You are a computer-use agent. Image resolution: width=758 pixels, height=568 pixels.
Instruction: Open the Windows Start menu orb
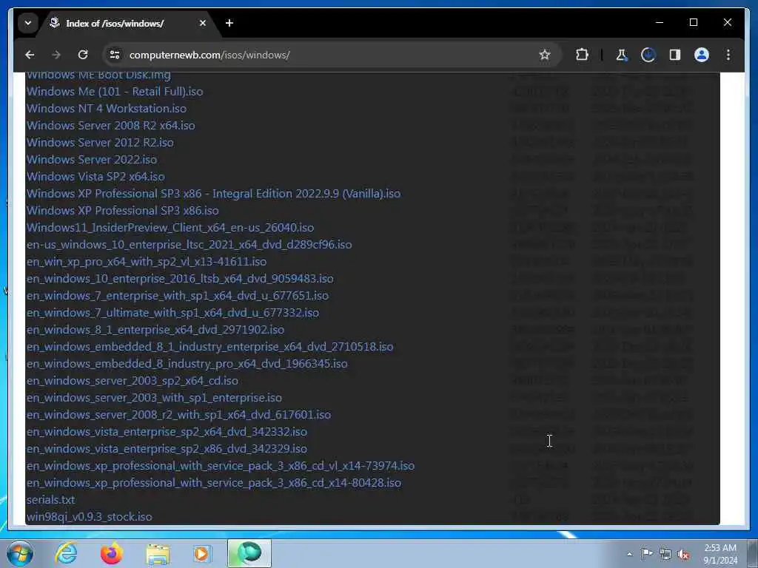20,553
